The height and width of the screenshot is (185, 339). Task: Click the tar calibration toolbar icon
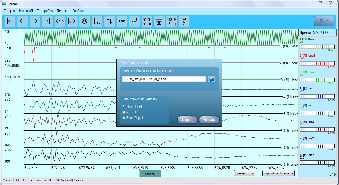tap(122, 21)
